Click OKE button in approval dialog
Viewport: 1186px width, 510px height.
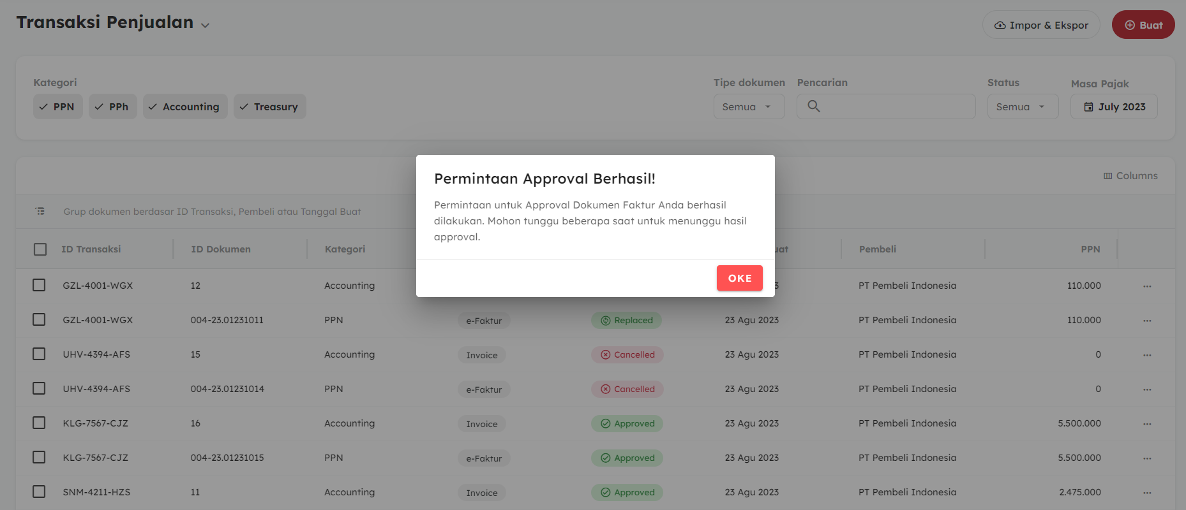(739, 278)
